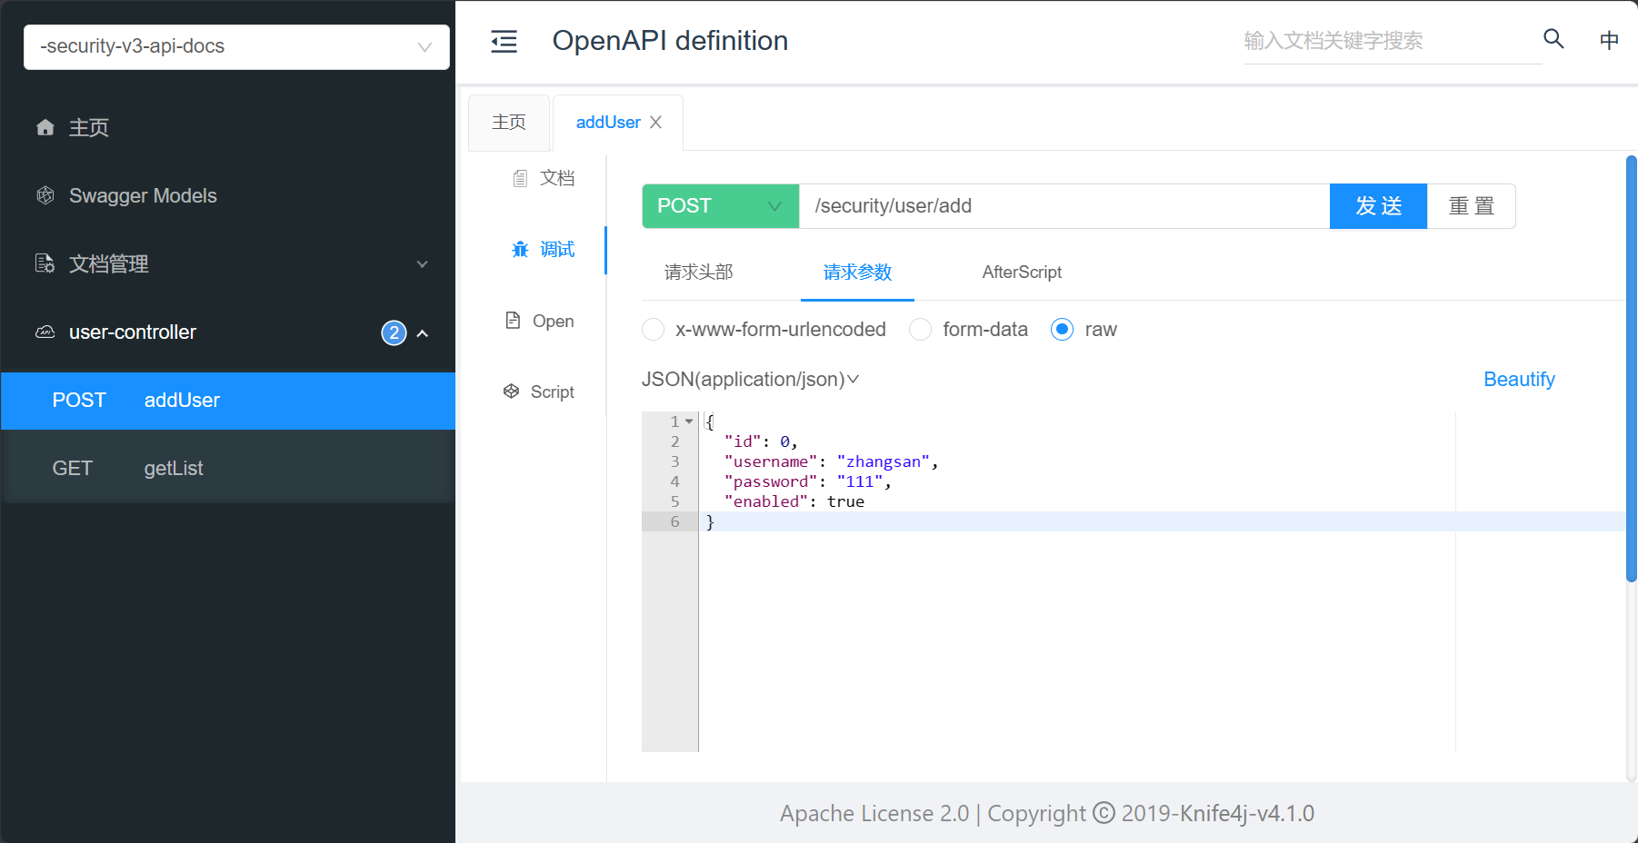Open the AfterScript tab

tap(1021, 272)
